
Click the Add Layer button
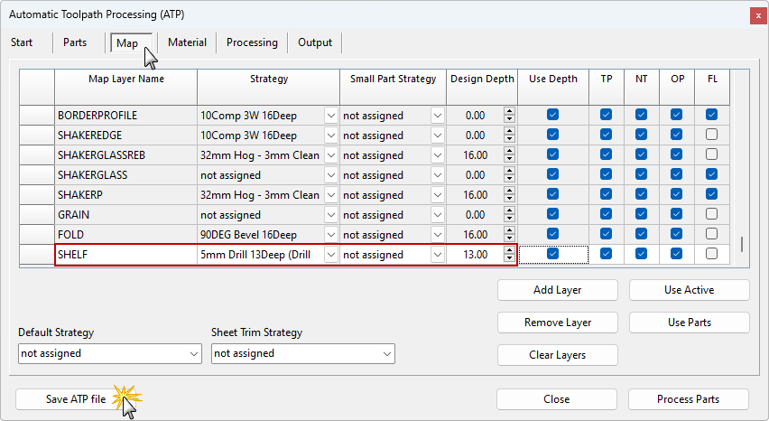coord(557,290)
